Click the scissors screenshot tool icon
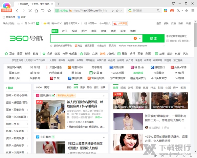The height and width of the screenshot is (158, 197). pos(178,11)
